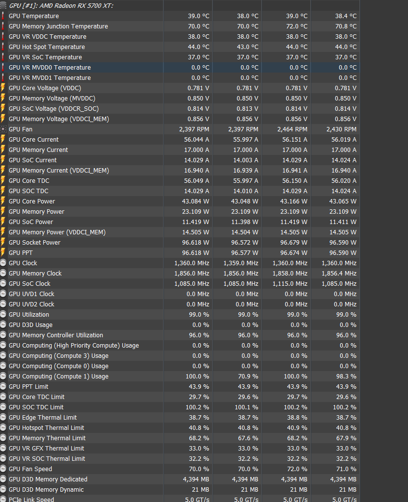Click the lightning icon beside GPU SoC Power
The height and width of the screenshot is (502, 408).
pyautogui.click(x=3, y=222)
